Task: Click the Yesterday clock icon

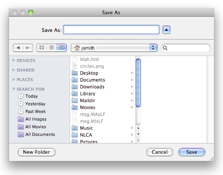Action: point(21,104)
